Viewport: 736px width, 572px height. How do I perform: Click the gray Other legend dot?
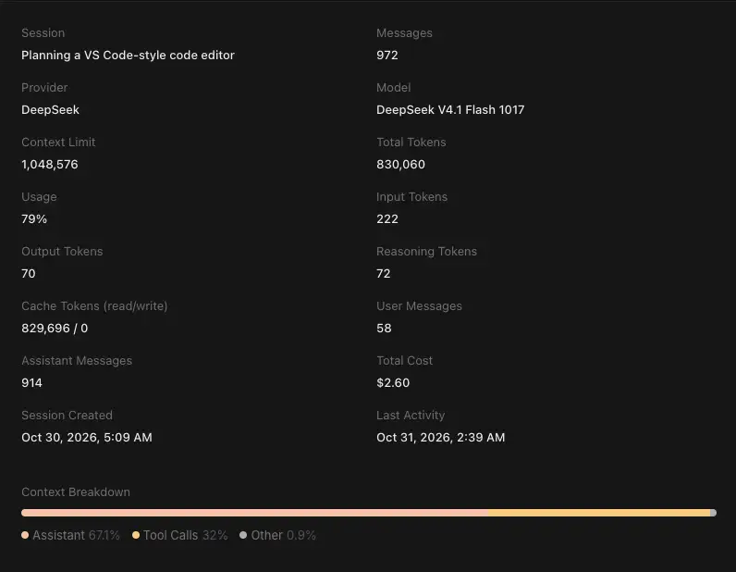click(243, 535)
